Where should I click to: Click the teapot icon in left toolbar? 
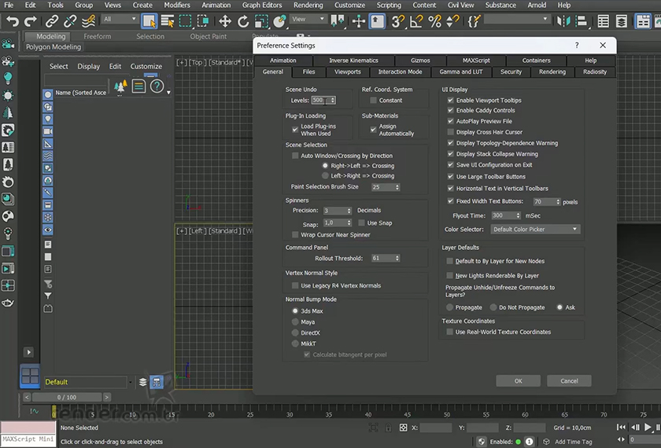click(8, 303)
